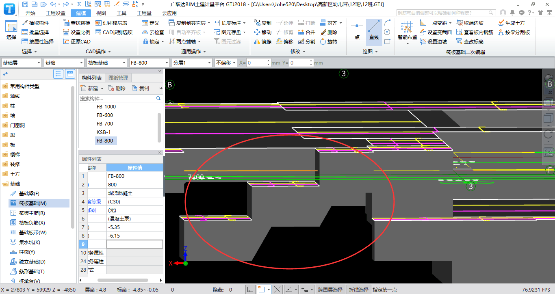Click the 删除 button in component list
Screen dimensions: 555x294
[x=117, y=89]
